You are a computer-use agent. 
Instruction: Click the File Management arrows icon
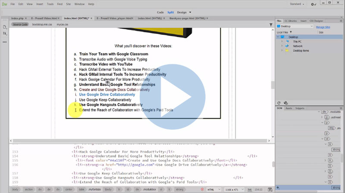click(5, 34)
